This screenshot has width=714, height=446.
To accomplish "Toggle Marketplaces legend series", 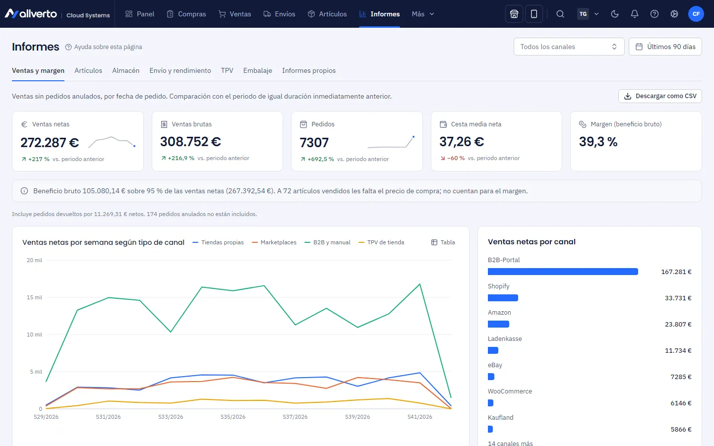I will point(274,242).
